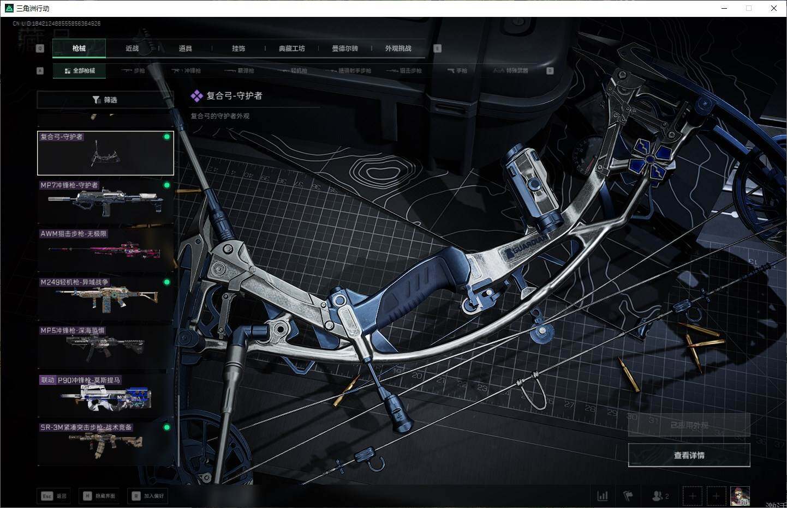Click the Esc 返回 back button
The image size is (787, 508).
pos(53,496)
